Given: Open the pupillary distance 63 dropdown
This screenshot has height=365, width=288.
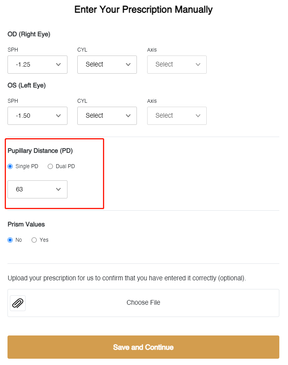Looking at the screenshot, I should (37, 189).
